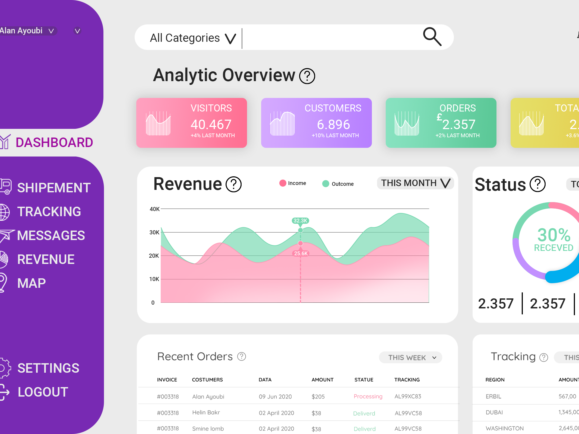Open the VISITORS stat card

coord(192,123)
